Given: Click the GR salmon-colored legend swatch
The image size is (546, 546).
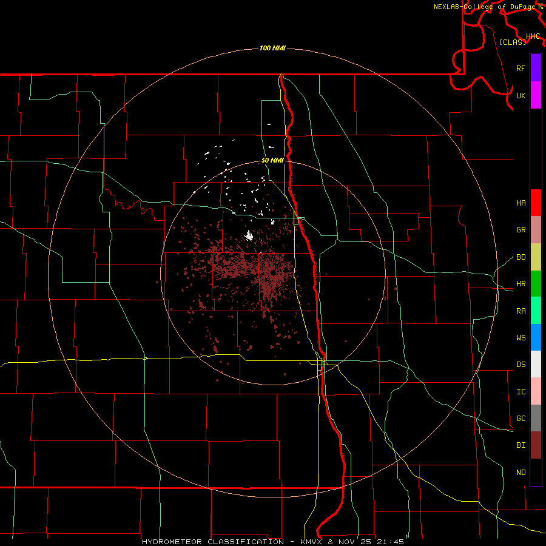Looking at the screenshot, I should click(536, 229).
